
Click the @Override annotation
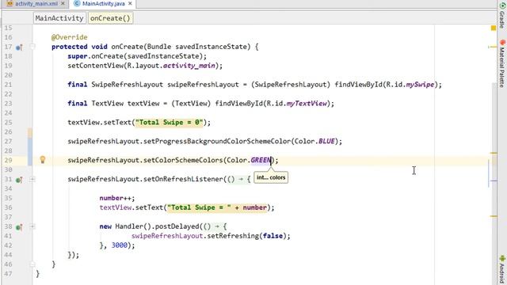[x=69, y=37]
